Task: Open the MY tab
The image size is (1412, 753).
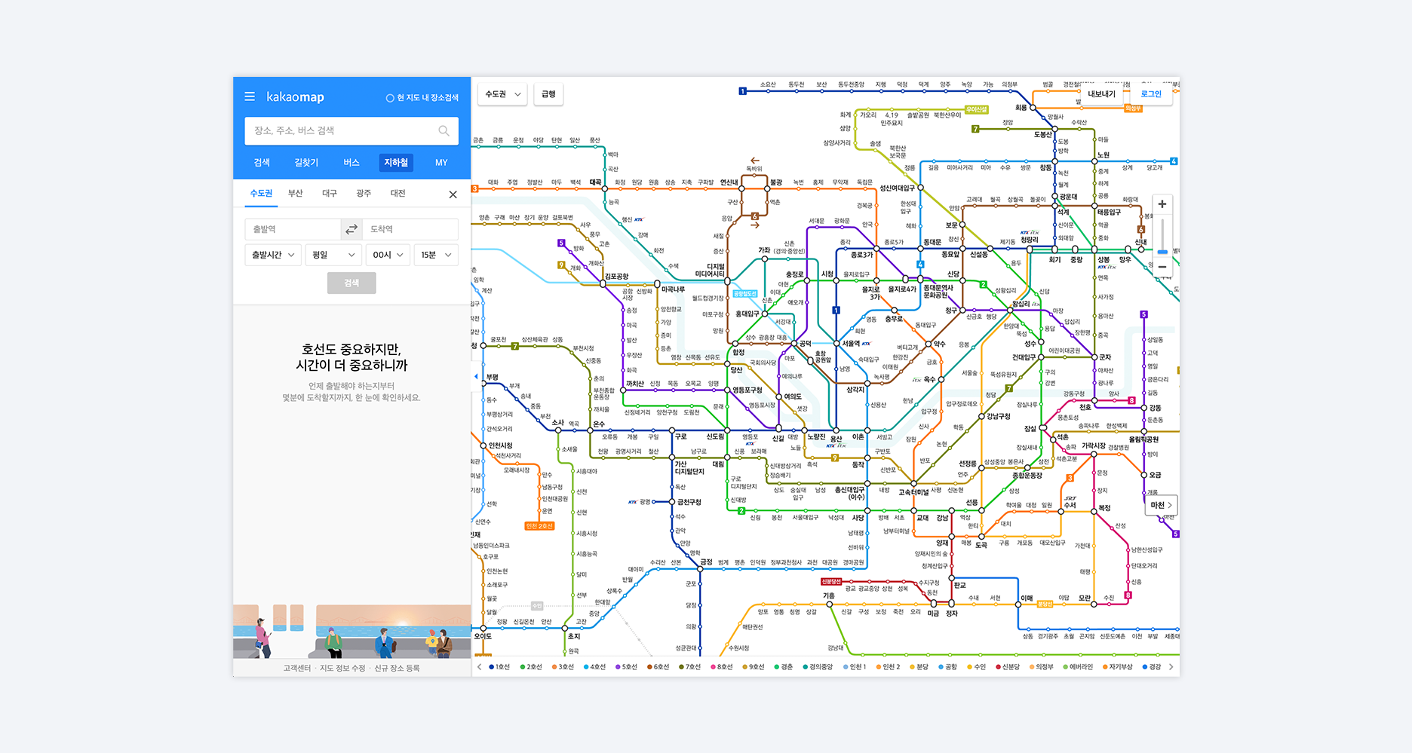Action: tap(441, 162)
